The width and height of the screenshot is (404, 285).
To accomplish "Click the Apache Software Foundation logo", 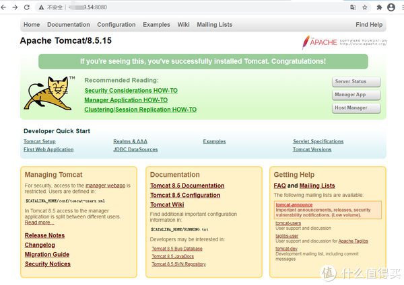I will (x=344, y=42).
